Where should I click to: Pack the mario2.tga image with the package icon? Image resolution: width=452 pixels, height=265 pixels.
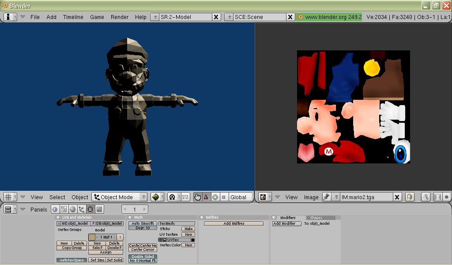(410, 197)
